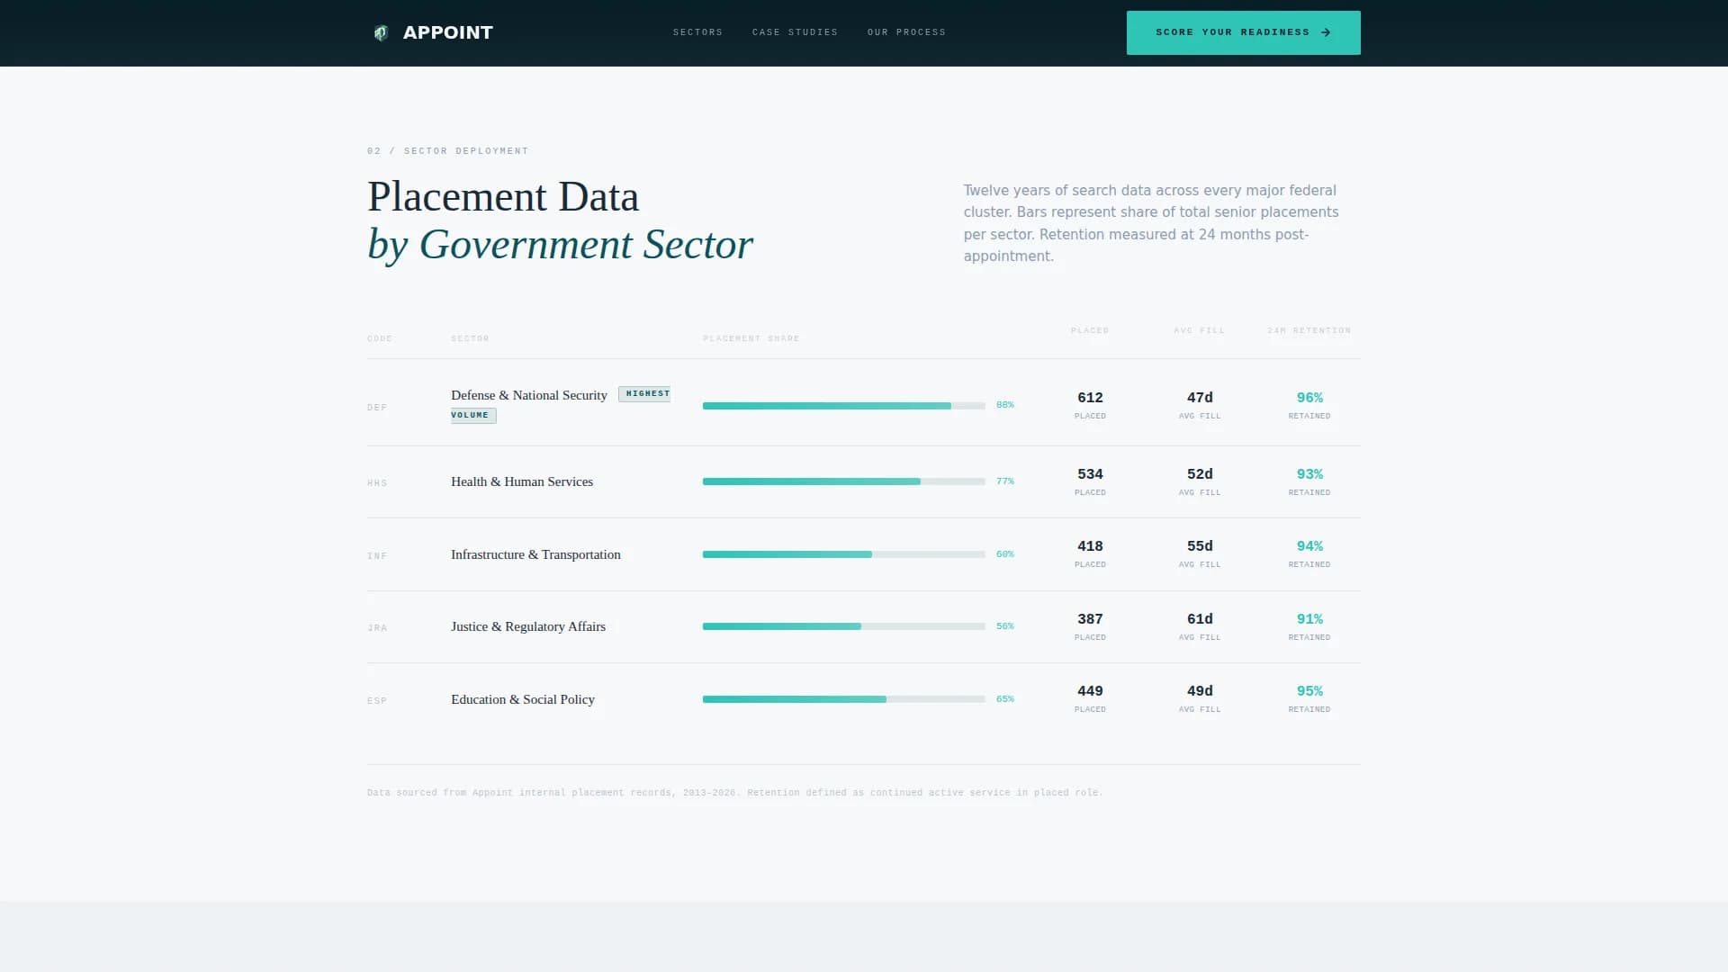Viewport: 1728px width, 972px height.
Task: Select the Justice & Regulatory Affairs sector row
Action: click(x=527, y=626)
